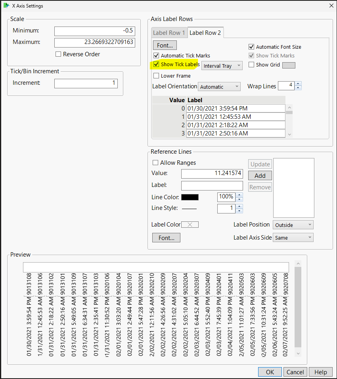Image resolution: width=337 pixels, height=379 pixels.
Task: Open the black Line Color swatch
Action: pyautogui.click(x=190, y=197)
